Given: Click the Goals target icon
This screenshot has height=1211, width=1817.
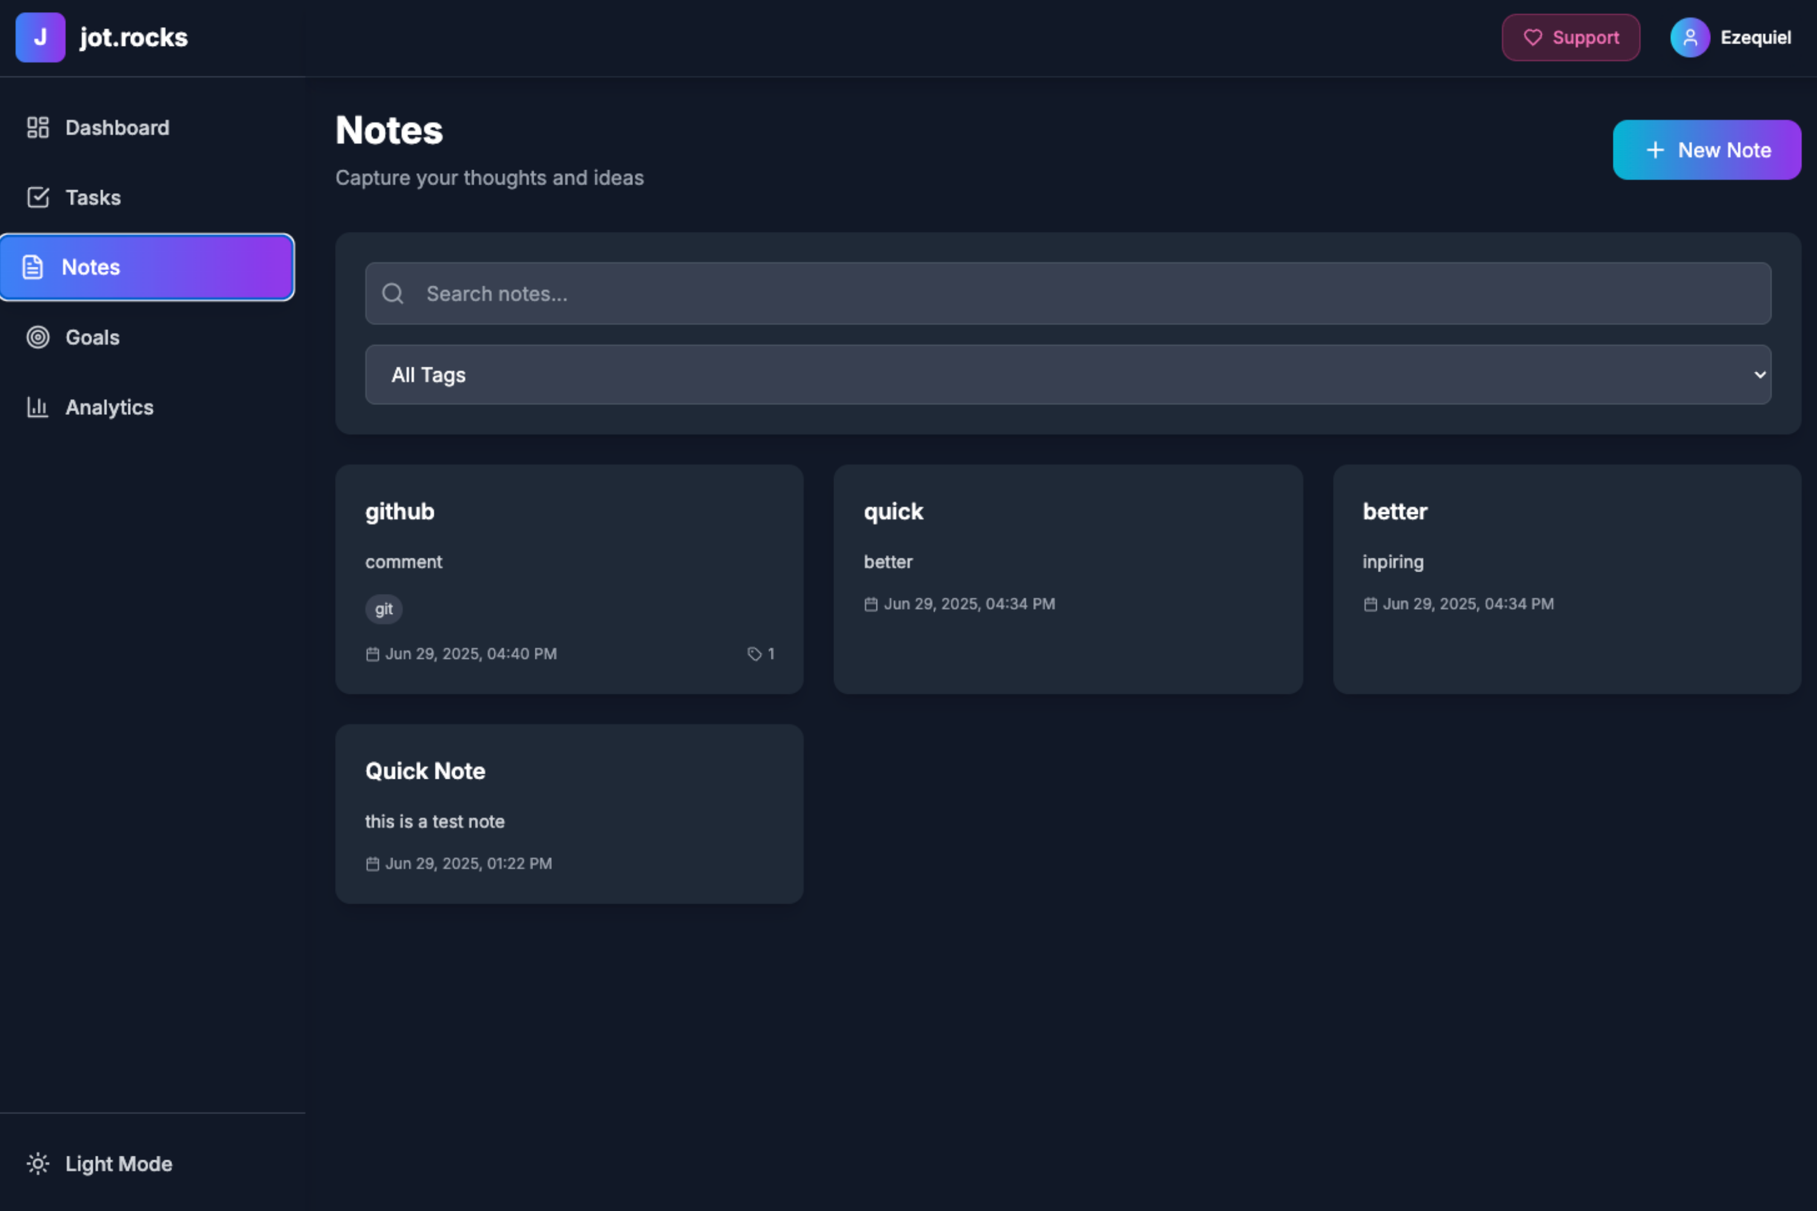Looking at the screenshot, I should point(38,337).
